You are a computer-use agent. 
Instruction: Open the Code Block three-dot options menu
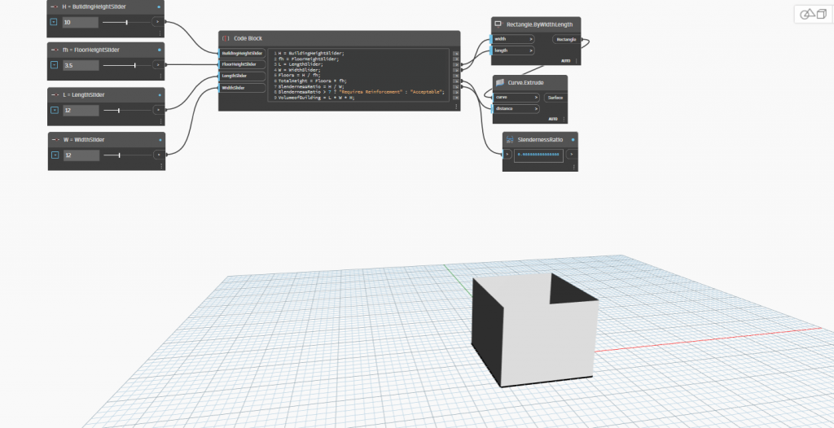(x=456, y=107)
